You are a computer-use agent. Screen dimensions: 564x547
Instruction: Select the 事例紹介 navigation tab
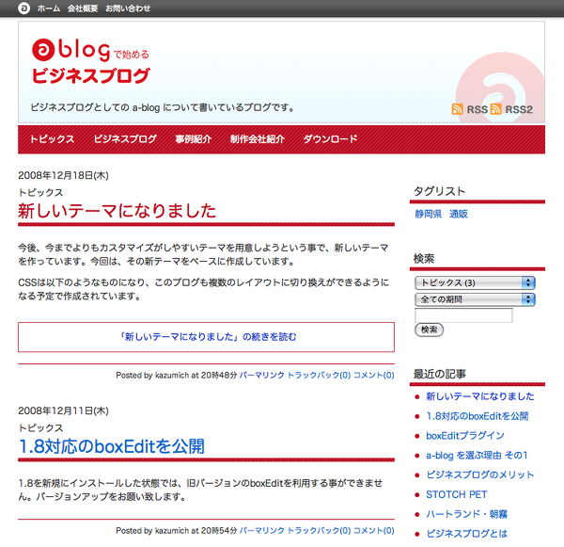click(194, 139)
